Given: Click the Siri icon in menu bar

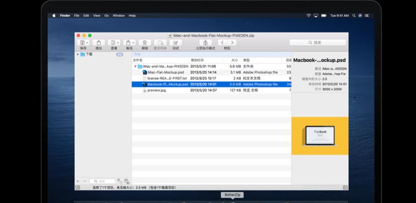Looking at the screenshot, I should point(360,16).
